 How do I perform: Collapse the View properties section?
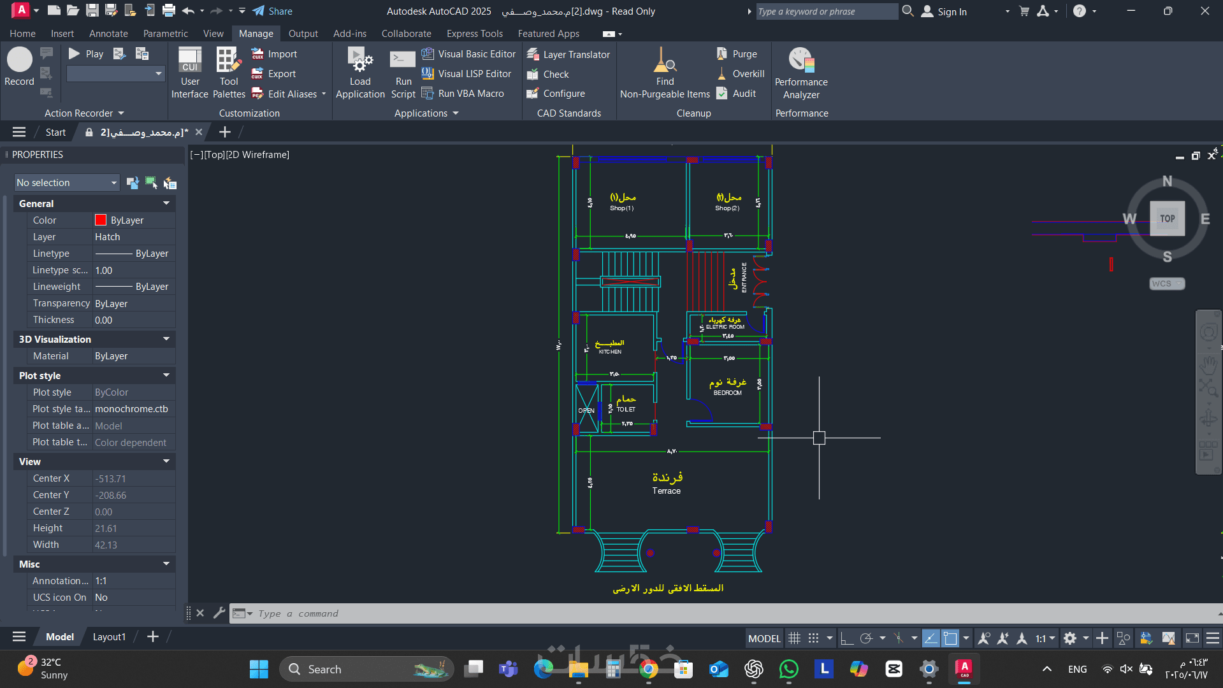tap(166, 461)
